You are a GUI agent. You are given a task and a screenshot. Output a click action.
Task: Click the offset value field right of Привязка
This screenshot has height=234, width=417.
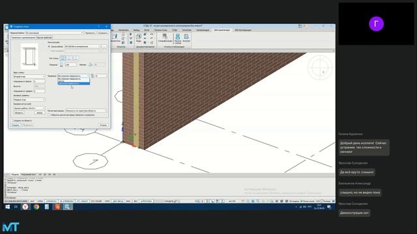click(101, 76)
